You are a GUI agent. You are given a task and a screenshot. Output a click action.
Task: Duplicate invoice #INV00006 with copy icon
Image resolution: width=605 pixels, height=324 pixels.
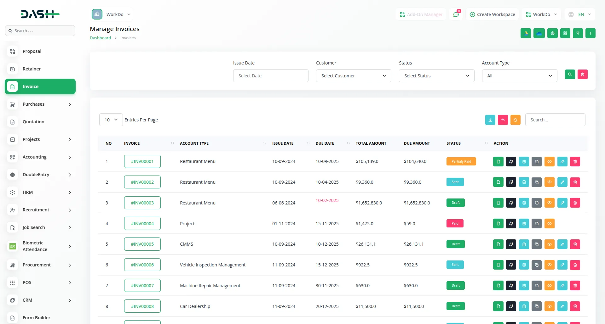(537, 265)
